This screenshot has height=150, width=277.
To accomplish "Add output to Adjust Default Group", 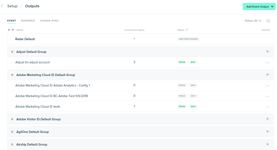I will tap(267, 51).
